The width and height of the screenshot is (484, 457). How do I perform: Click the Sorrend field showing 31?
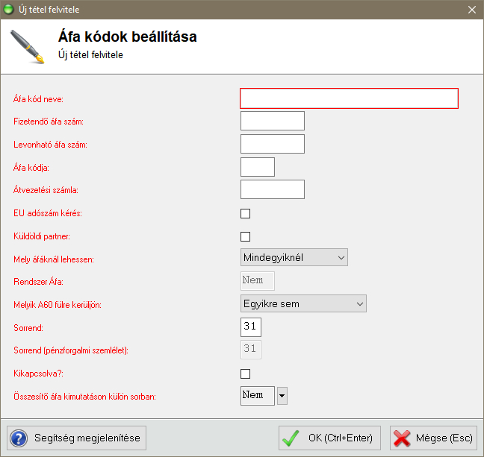tap(251, 327)
